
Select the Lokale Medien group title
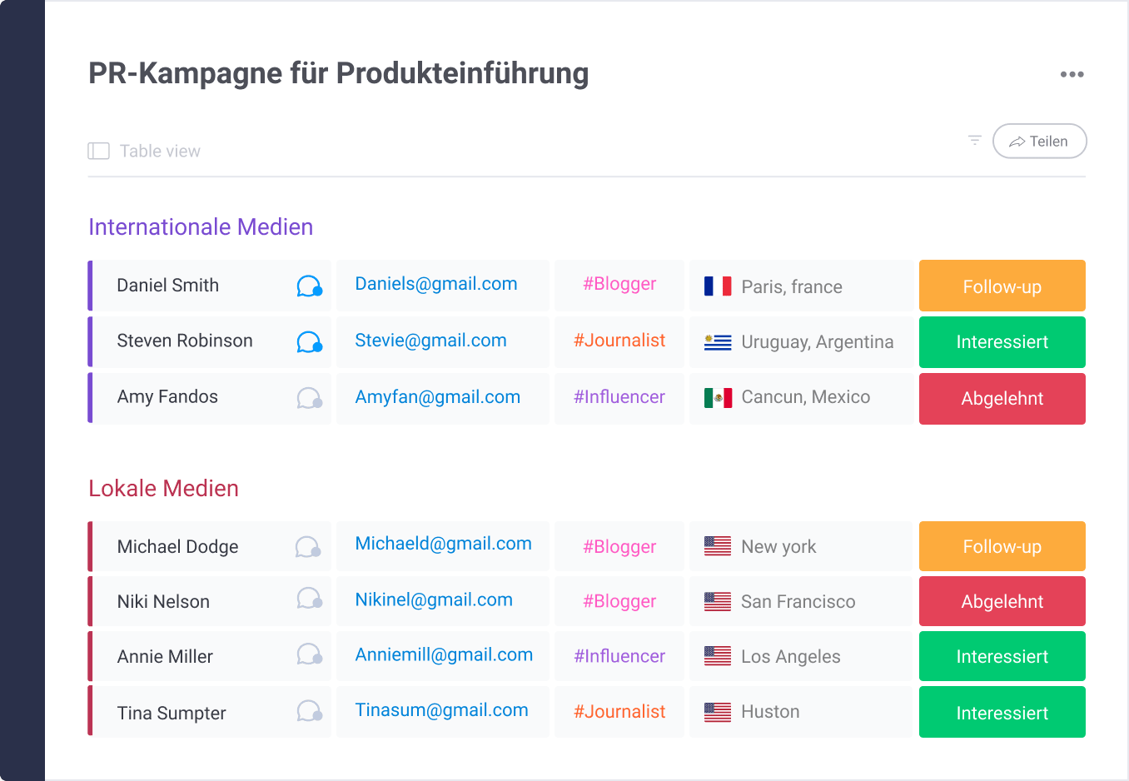click(163, 489)
